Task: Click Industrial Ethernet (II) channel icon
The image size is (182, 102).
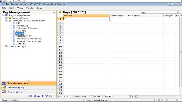Action: 13,39
